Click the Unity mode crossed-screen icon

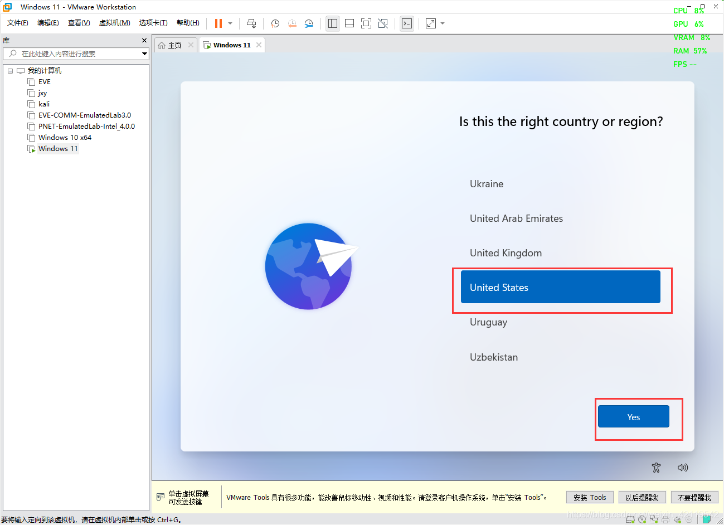pyautogui.click(x=383, y=23)
